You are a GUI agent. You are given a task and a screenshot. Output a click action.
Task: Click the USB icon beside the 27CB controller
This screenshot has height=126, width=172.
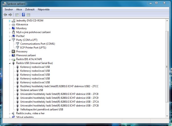click(x=17, y=106)
